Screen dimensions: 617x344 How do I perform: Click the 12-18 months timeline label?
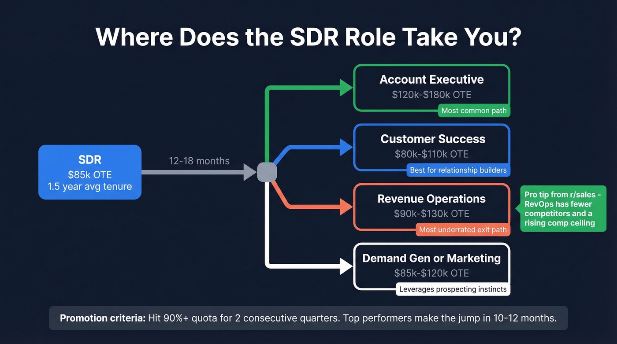coord(199,161)
